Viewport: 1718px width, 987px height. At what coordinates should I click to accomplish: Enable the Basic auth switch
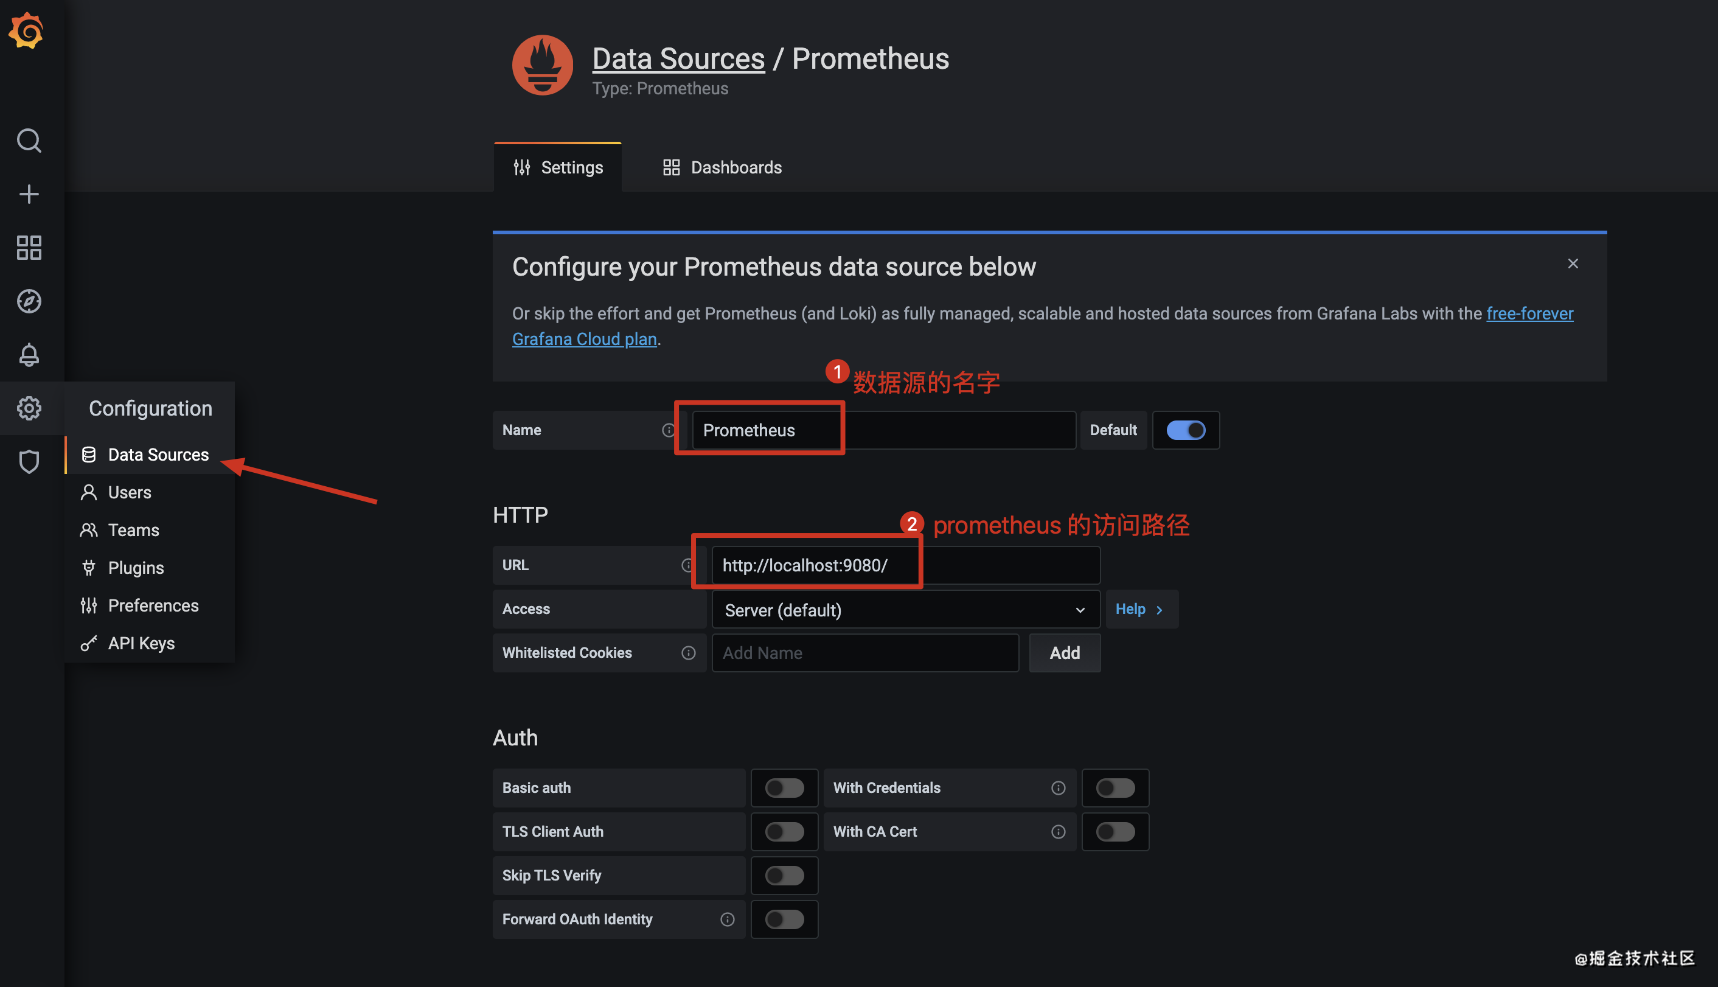[x=784, y=787]
